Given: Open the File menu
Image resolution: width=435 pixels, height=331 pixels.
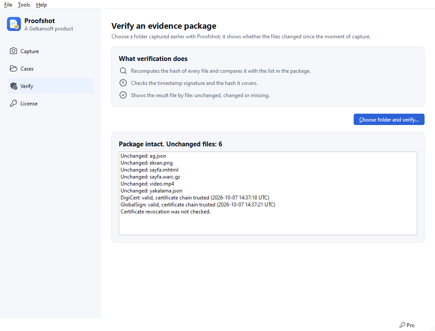Looking at the screenshot, I should (x=8, y=5).
